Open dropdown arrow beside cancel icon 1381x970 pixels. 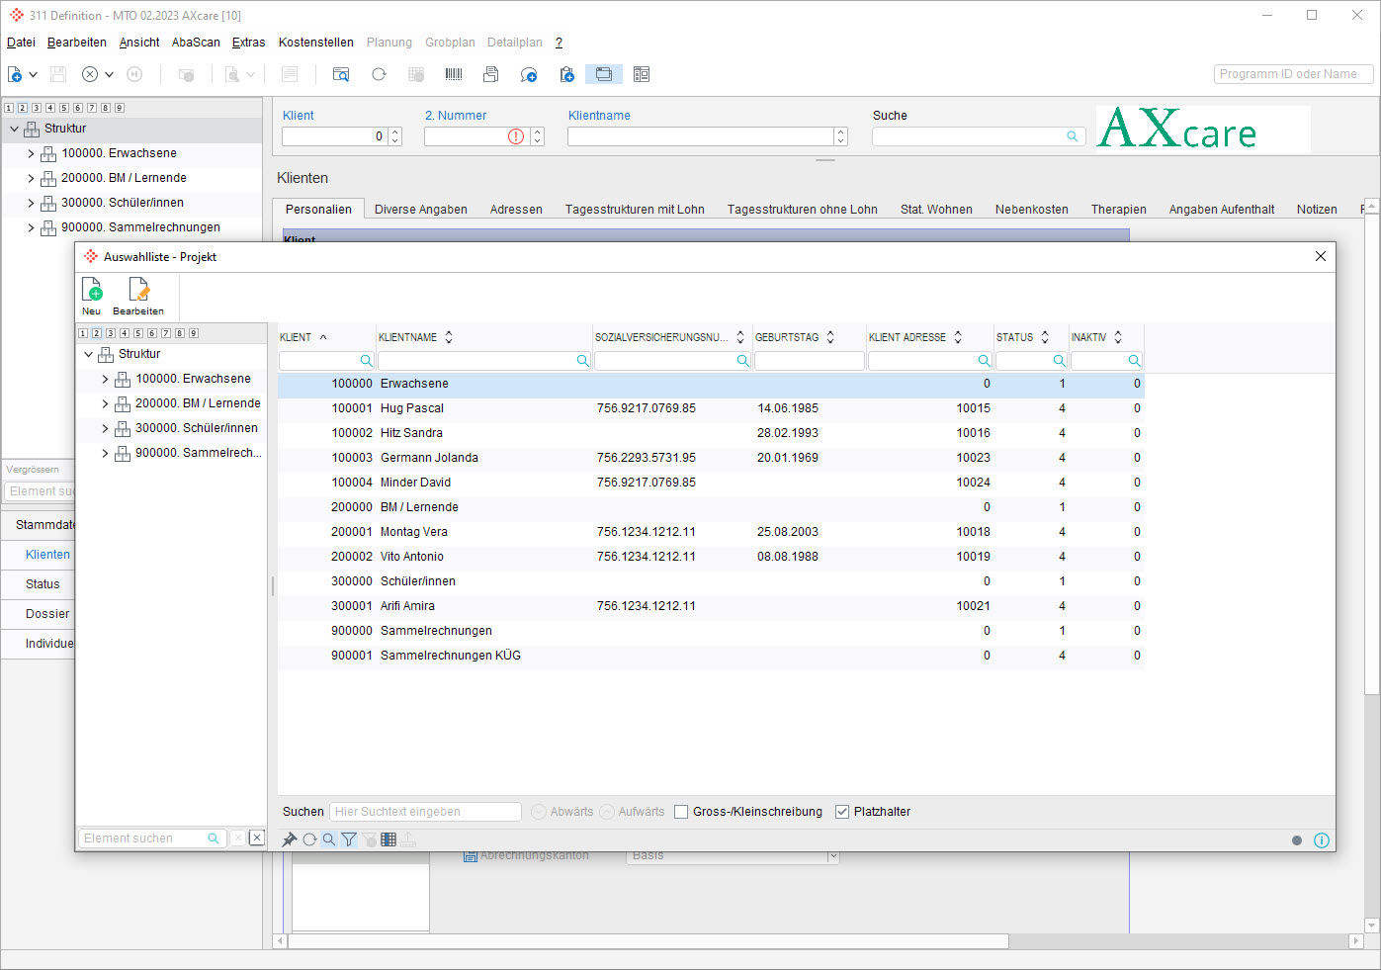click(x=109, y=74)
